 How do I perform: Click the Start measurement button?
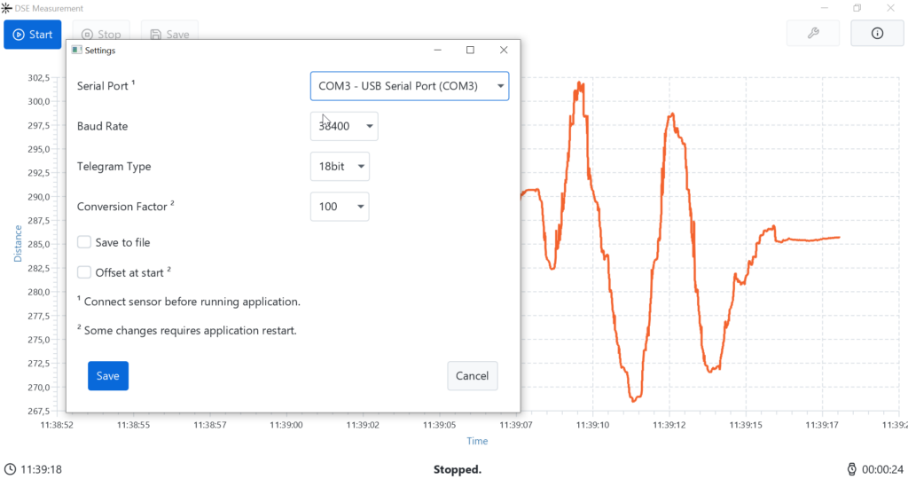tap(33, 35)
